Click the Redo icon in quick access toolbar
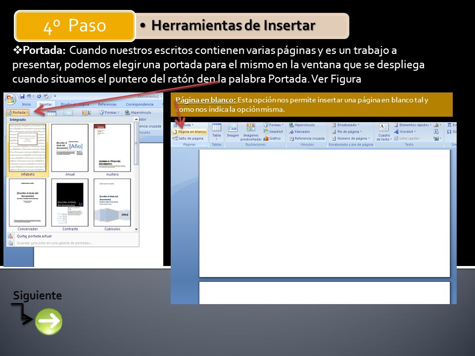The height and width of the screenshot is (356, 475). pyautogui.click(x=39, y=96)
